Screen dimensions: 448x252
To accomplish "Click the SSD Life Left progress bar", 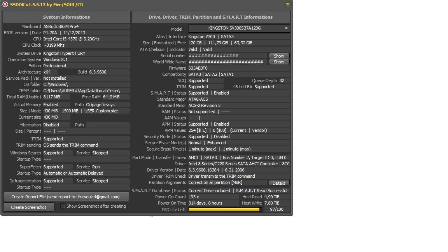I will pyautogui.click(x=225, y=210).
